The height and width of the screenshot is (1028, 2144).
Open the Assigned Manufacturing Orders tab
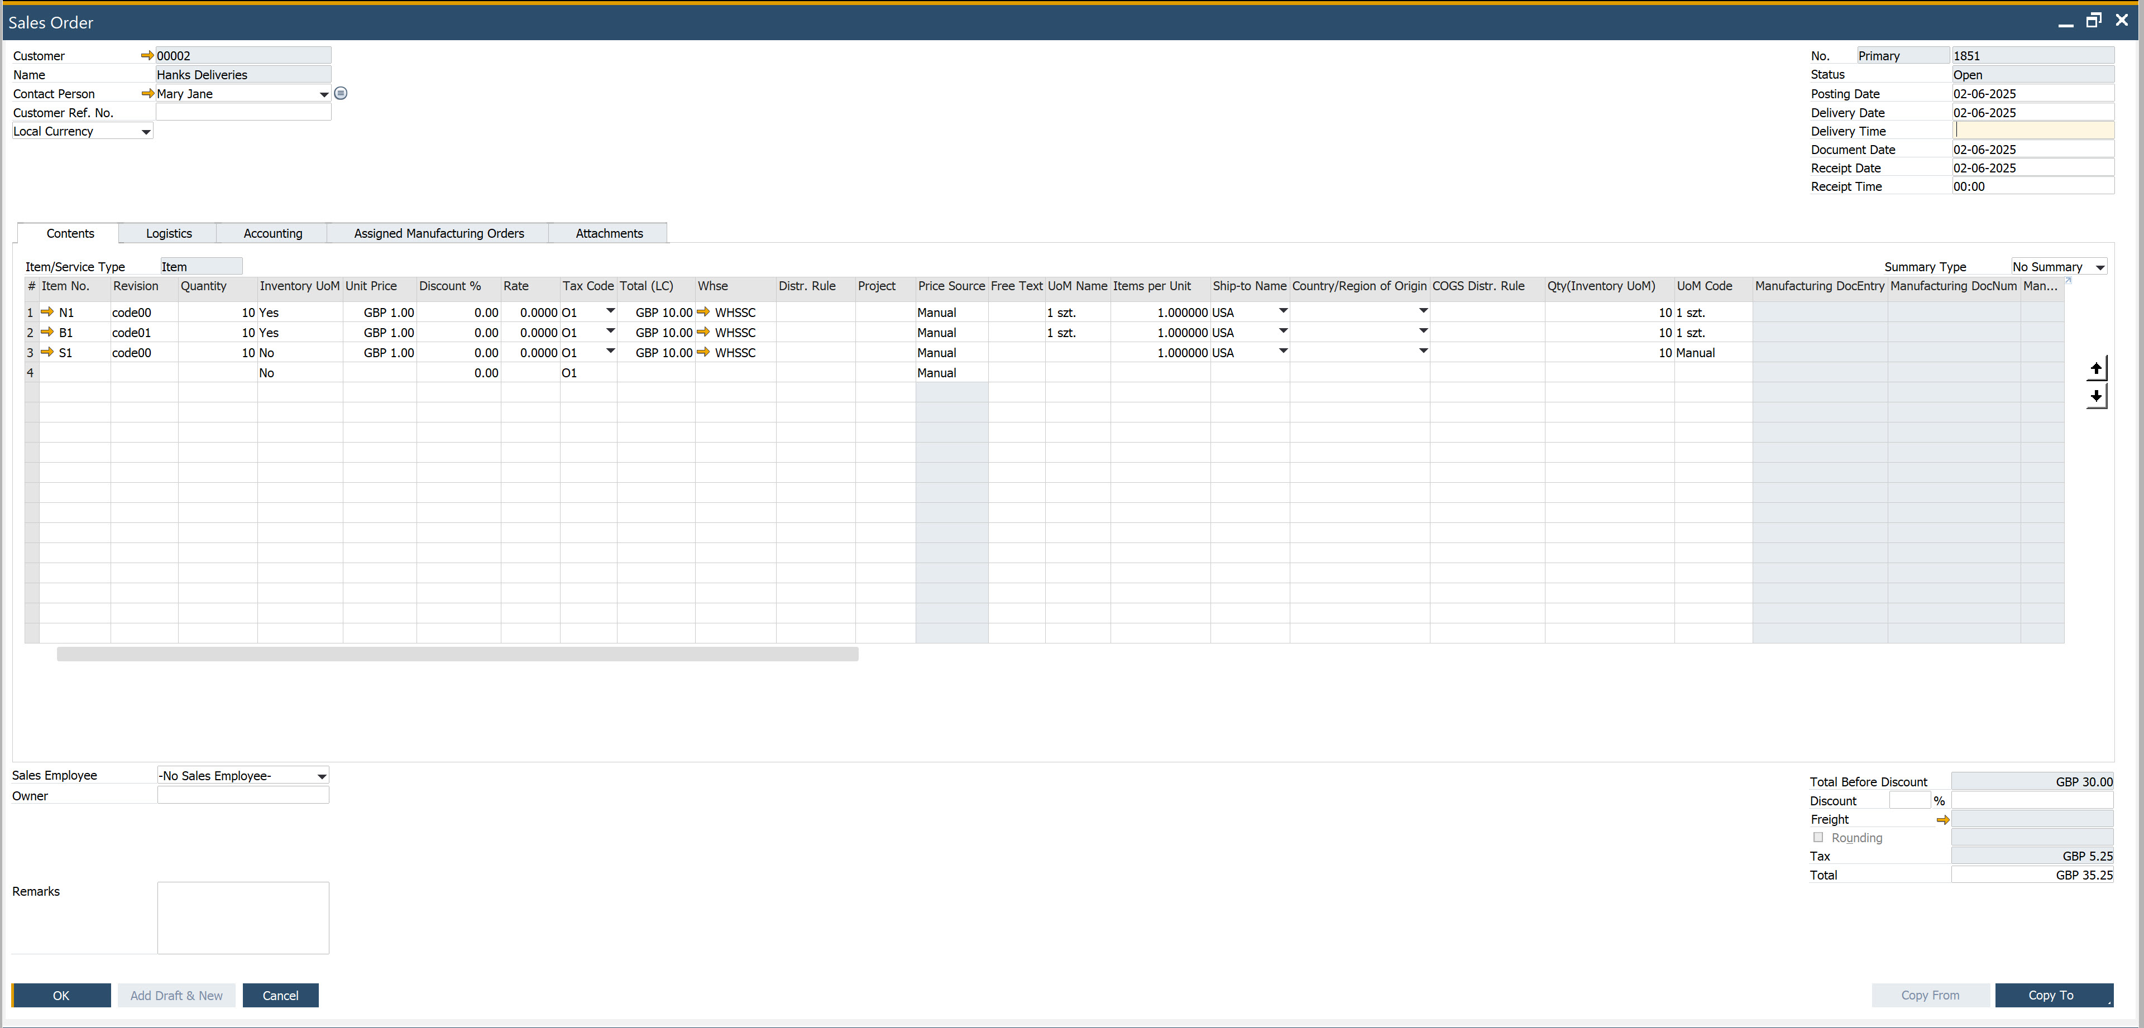click(x=439, y=234)
